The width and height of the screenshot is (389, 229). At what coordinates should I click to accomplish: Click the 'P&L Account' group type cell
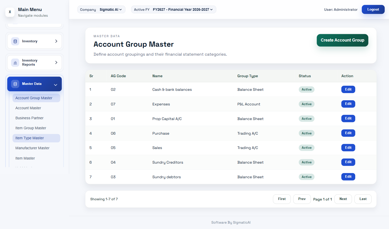tap(249, 104)
